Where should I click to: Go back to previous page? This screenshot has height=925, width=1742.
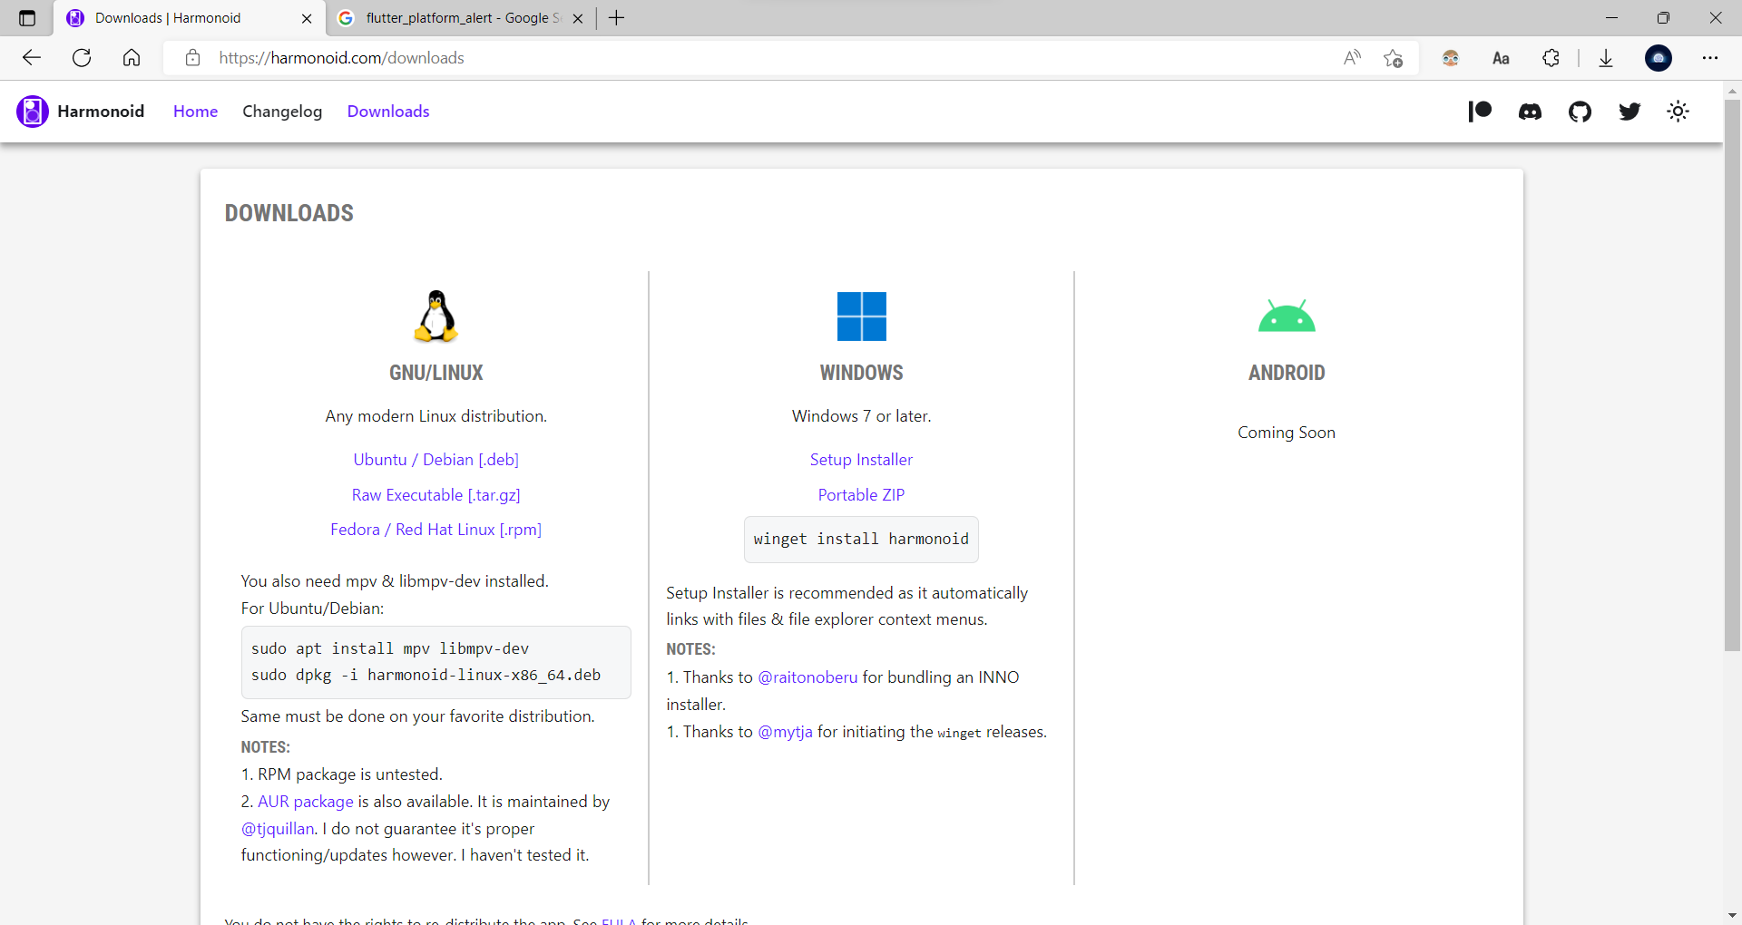(32, 58)
